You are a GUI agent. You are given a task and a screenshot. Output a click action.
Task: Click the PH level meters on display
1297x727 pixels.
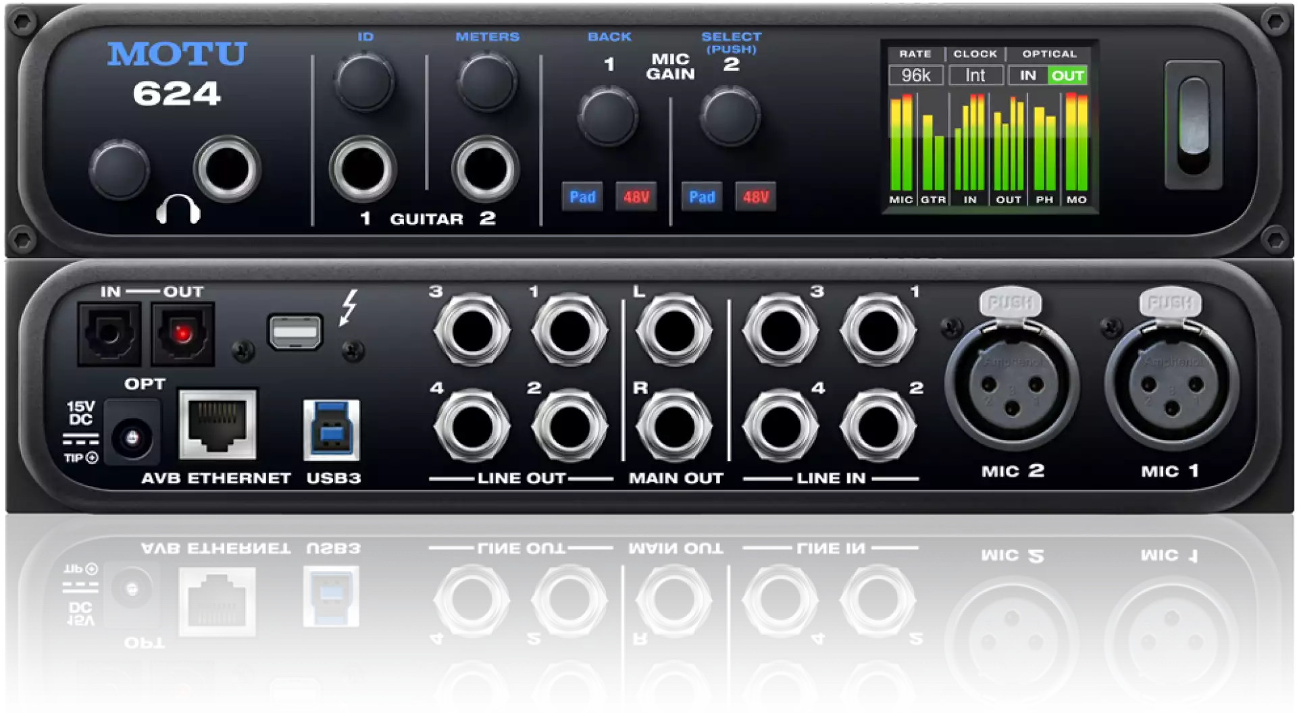pyautogui.click(x=1045, y=149)
